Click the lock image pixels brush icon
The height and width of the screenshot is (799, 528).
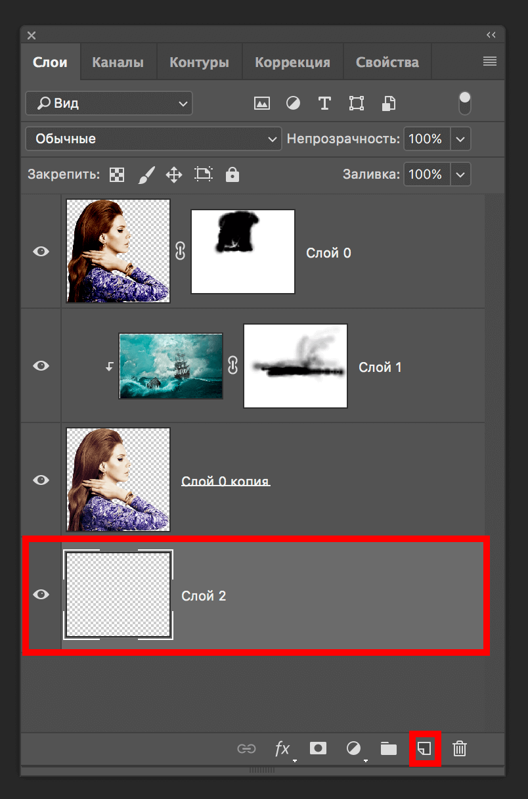click(x=146, y=175)
